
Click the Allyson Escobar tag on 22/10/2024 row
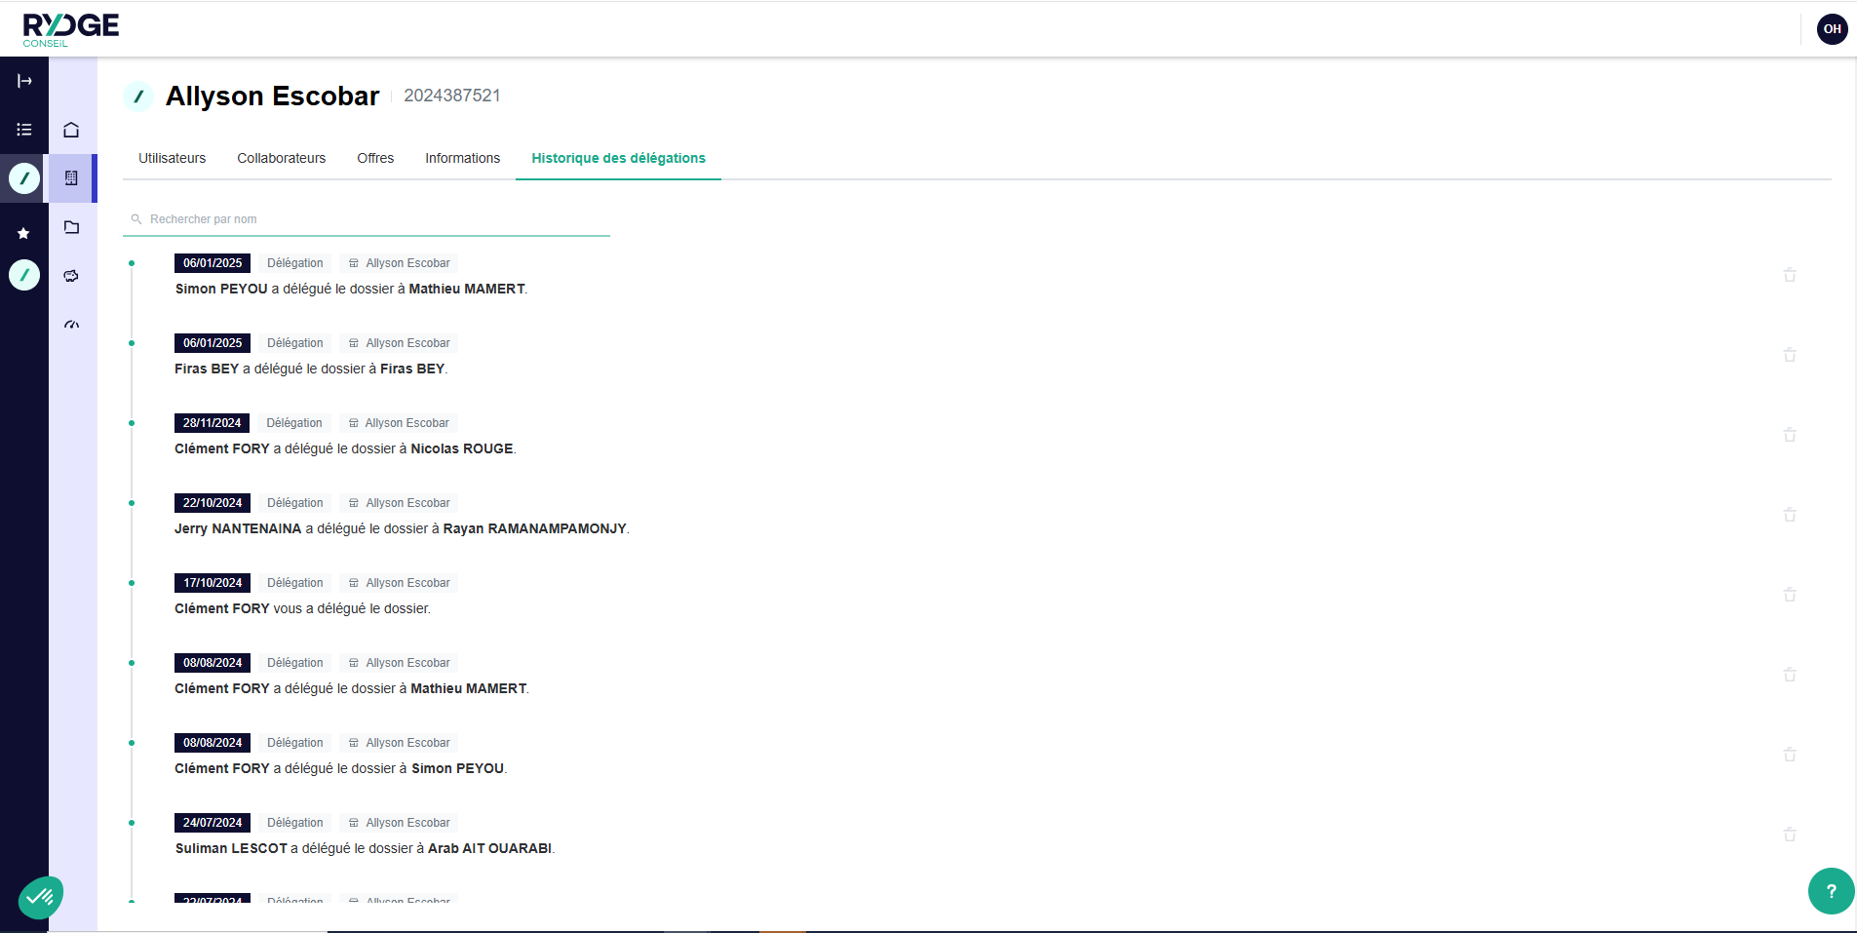(400, 503)
